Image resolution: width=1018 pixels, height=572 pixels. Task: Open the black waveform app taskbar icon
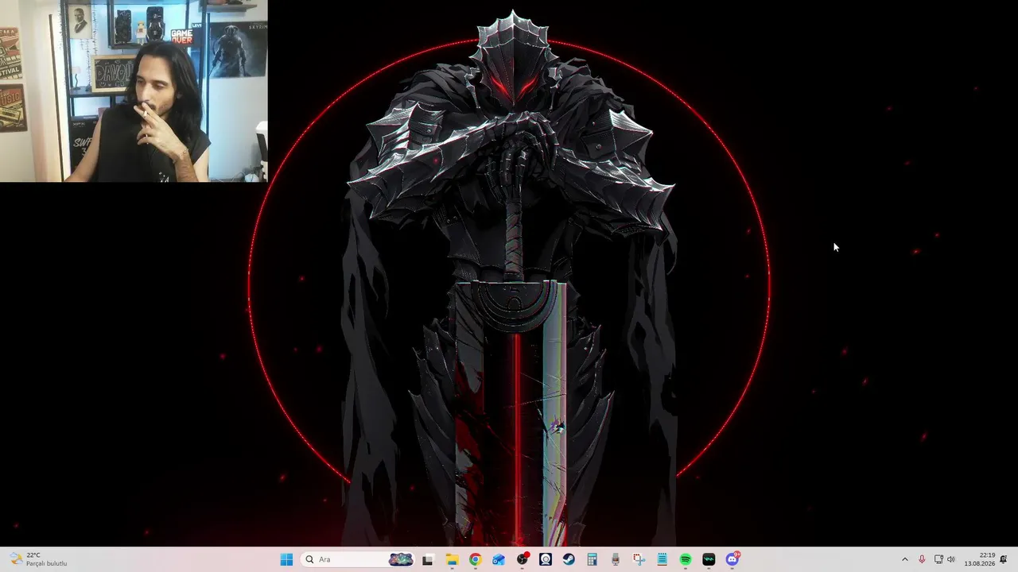(709, 559)
